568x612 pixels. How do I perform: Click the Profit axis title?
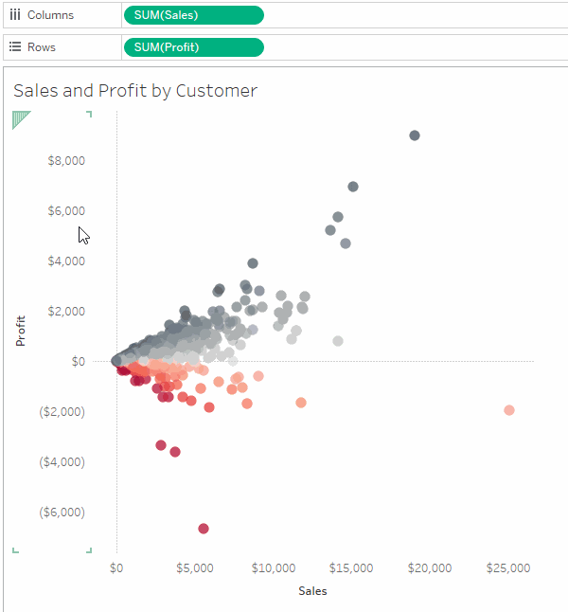(20, 331)
